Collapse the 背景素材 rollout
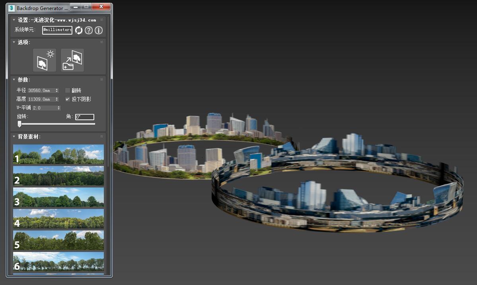The height and width of the screenshot is (285, 477). (14, 137)
